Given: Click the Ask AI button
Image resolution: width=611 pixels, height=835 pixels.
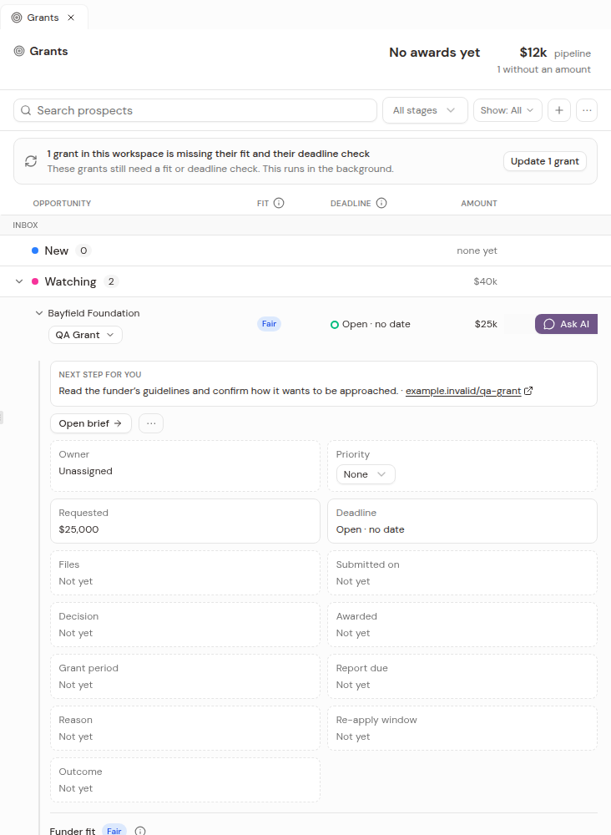Looking at the screenshot, I should pos(566,324).
